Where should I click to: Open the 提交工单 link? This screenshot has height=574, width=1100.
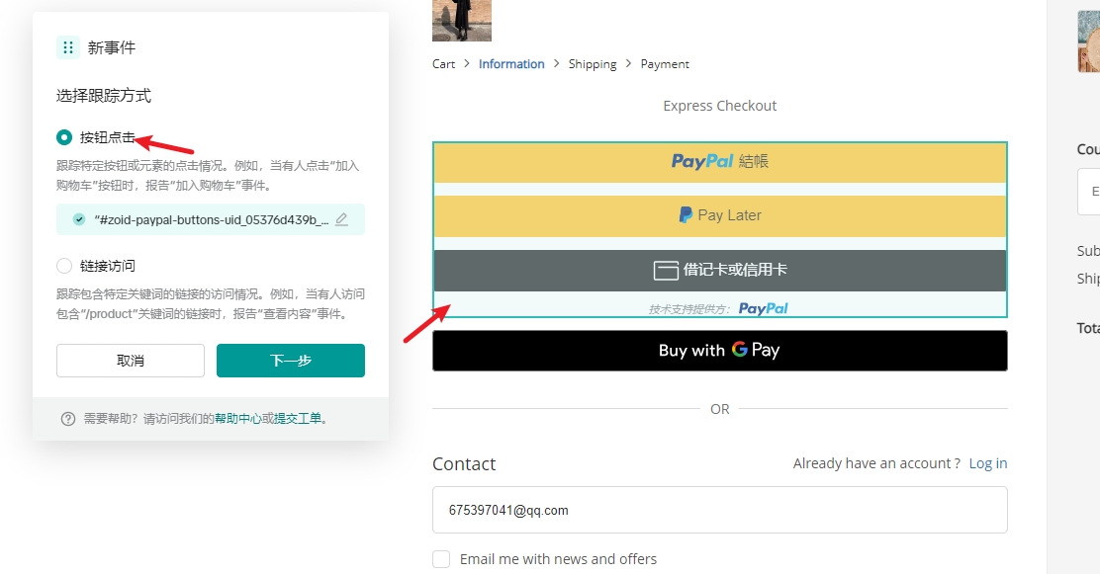click(298, 419)
